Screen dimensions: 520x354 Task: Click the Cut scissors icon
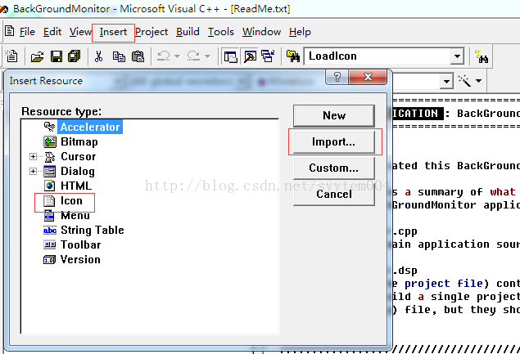point(98,56)
